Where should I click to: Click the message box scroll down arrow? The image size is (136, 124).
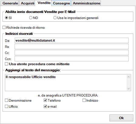pyautogui.click(x=128, y=88)
